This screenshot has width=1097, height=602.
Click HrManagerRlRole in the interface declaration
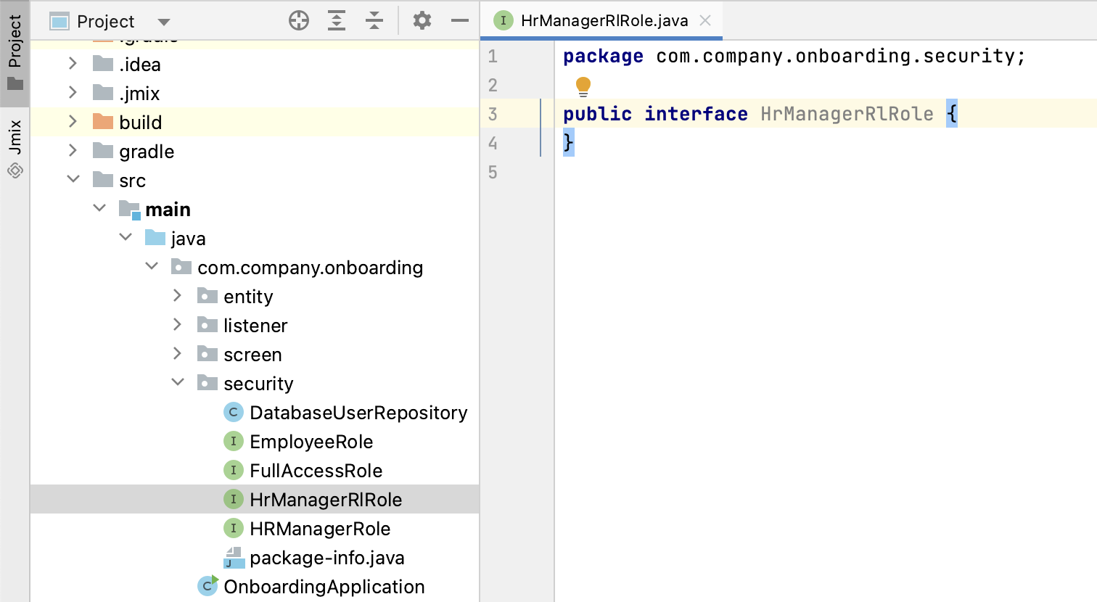click(x=847, y=114)
